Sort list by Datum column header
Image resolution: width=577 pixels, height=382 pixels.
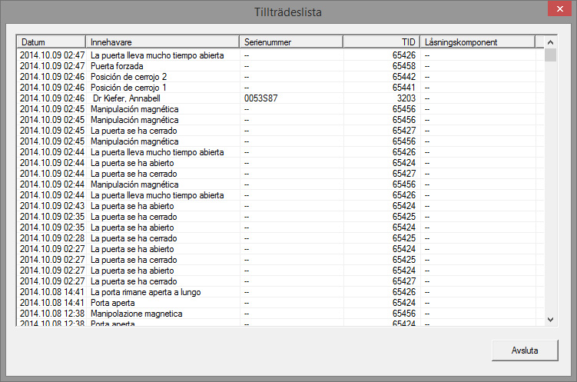click(x=51, y=42)
